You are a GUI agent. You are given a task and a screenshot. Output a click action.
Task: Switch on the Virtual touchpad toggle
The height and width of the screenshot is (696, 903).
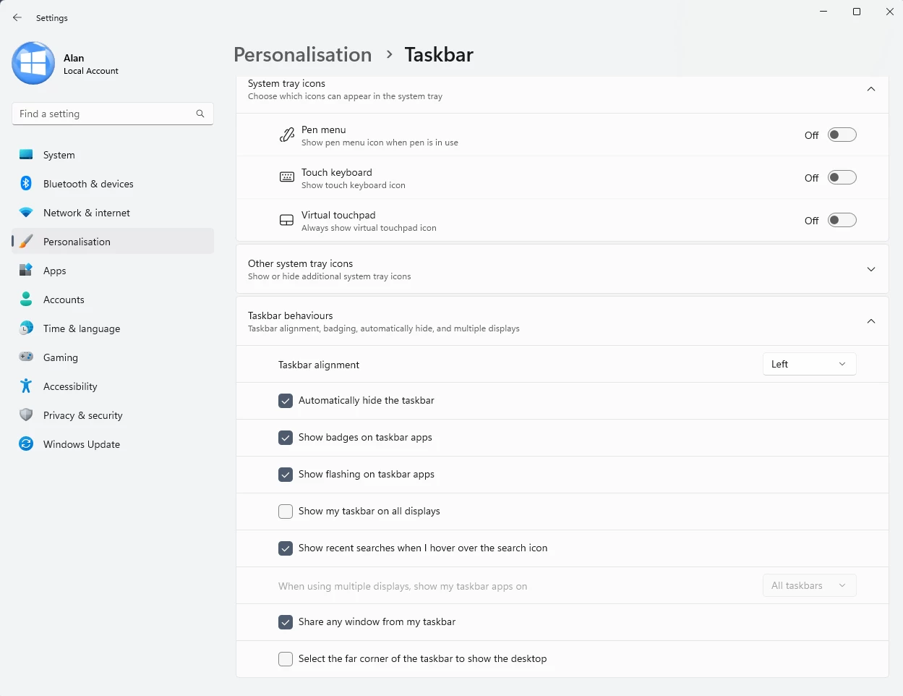click(842, 220)
